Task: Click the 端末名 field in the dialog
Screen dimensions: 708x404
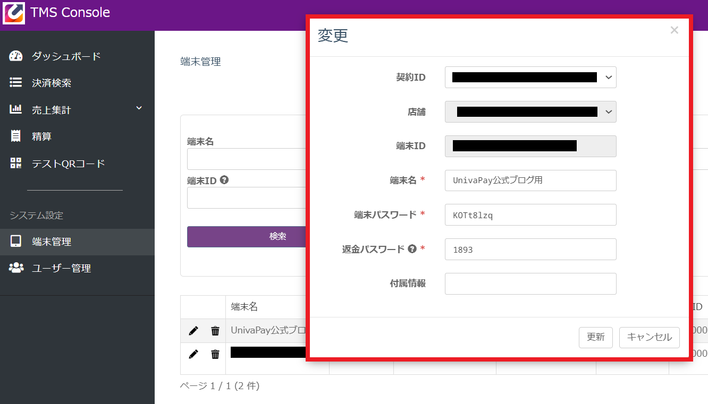Action: [x=530, y=180]
